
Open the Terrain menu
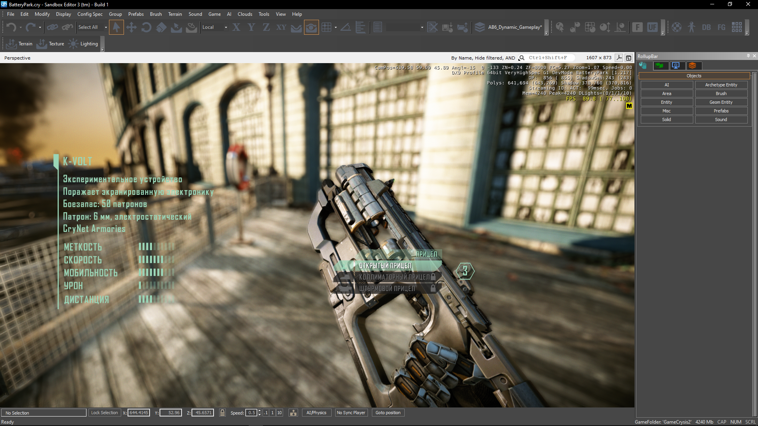(x=175, y=14)
